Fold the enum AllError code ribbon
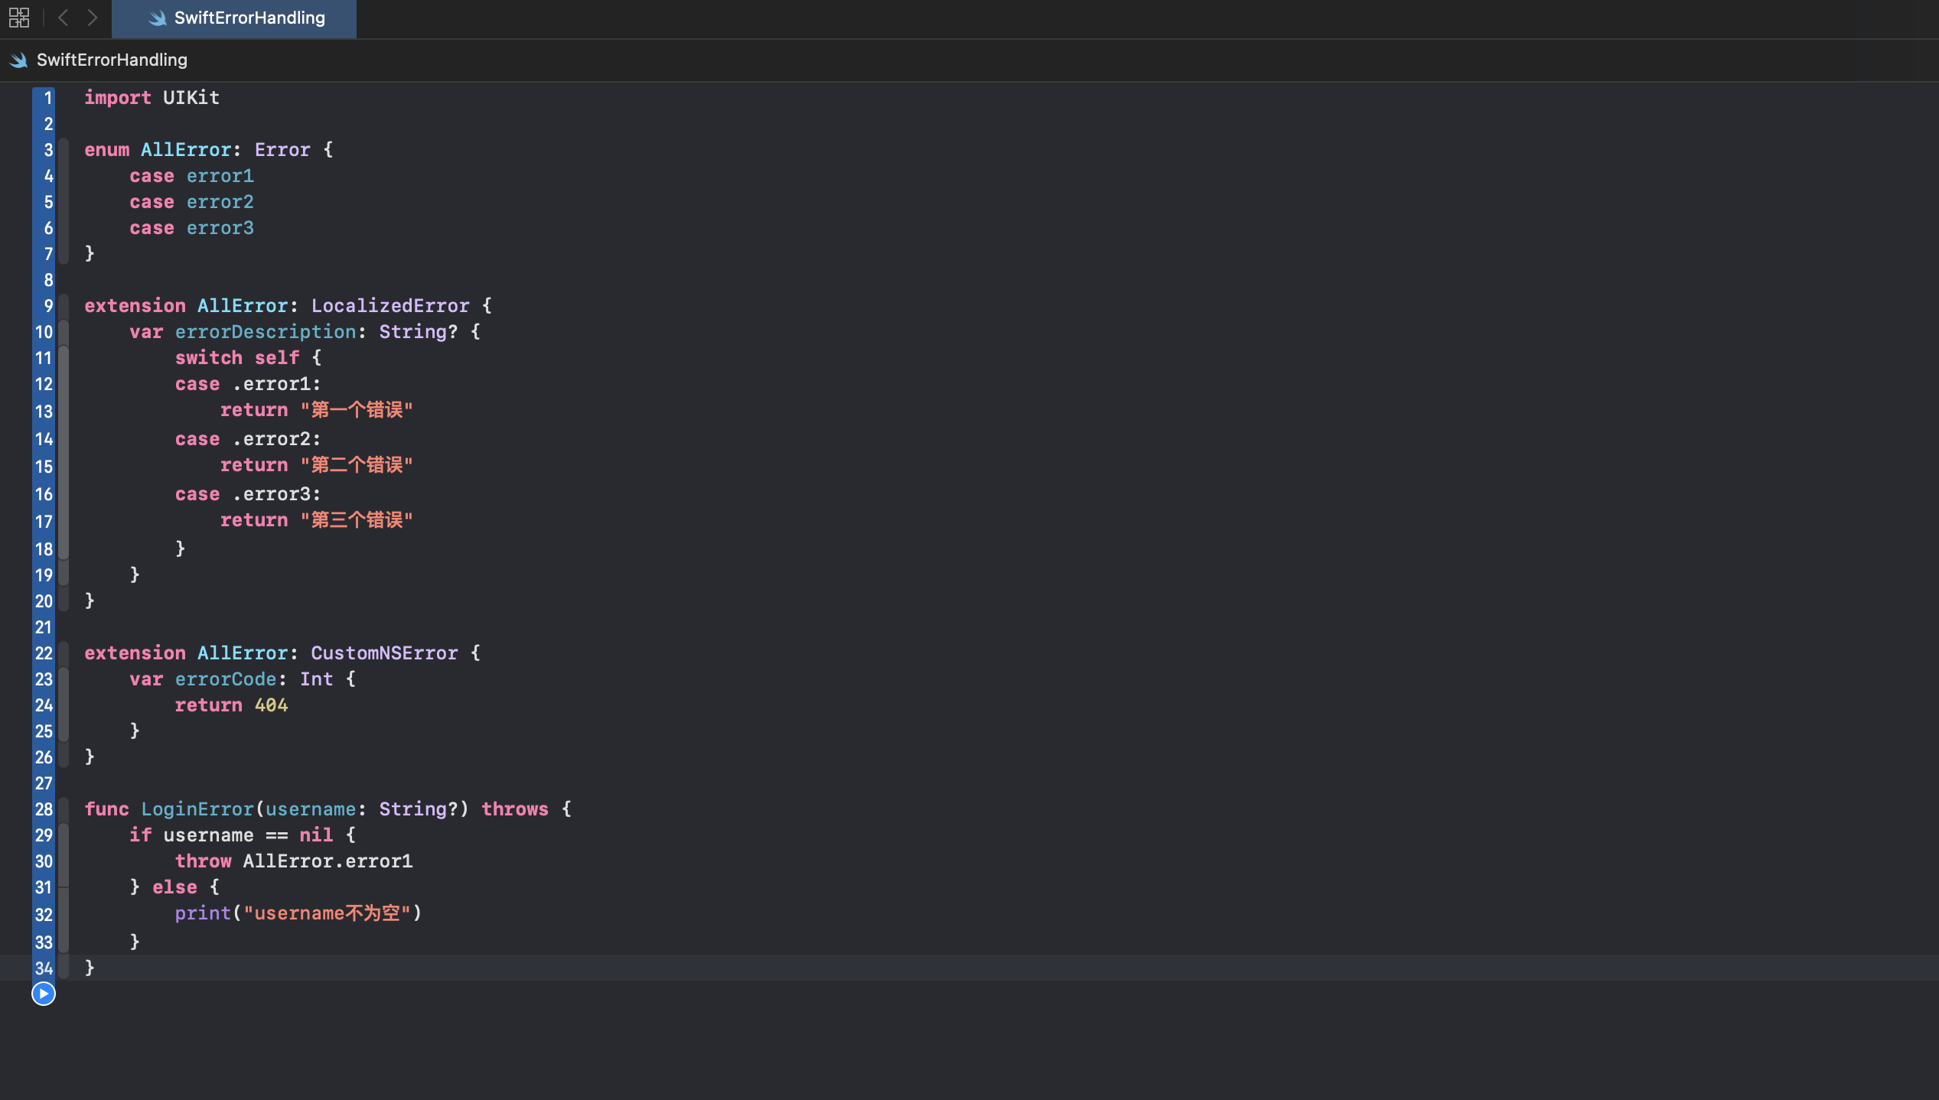 point(64,202)
